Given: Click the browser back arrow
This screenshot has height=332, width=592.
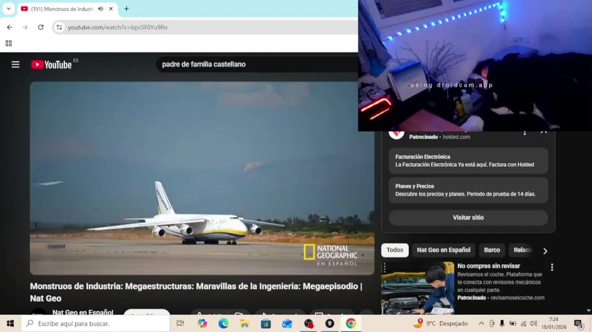Looking at the screenshot, I should click(10, 27).
